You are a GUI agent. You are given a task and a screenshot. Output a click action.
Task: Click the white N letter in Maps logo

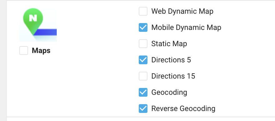click(x=33, y=18)
